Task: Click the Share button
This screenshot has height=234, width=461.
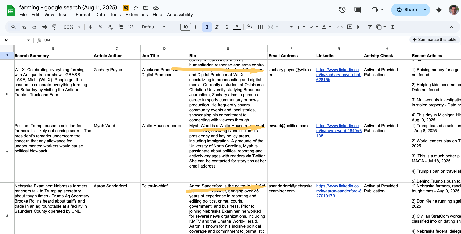Action: 406,10
